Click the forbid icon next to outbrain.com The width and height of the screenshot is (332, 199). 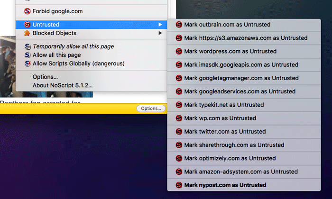179,25
